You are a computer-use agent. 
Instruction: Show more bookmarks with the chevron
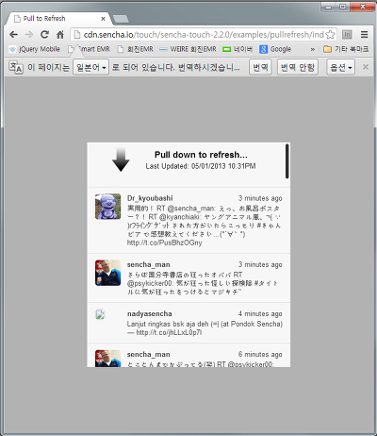[313, 49]
